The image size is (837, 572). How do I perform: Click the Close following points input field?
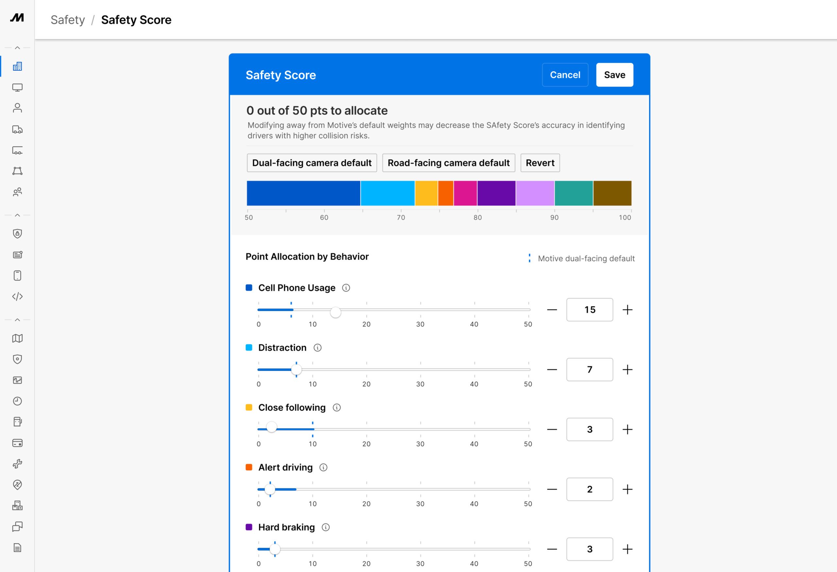(589, 429)
